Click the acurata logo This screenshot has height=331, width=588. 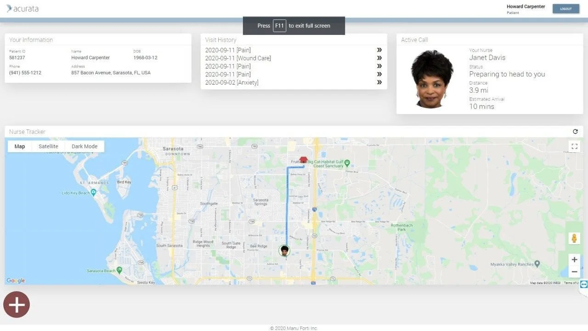[x=23, y=9]
